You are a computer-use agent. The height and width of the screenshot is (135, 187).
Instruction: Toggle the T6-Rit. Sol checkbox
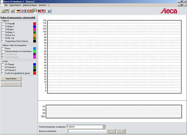click(x=3, y=38)
